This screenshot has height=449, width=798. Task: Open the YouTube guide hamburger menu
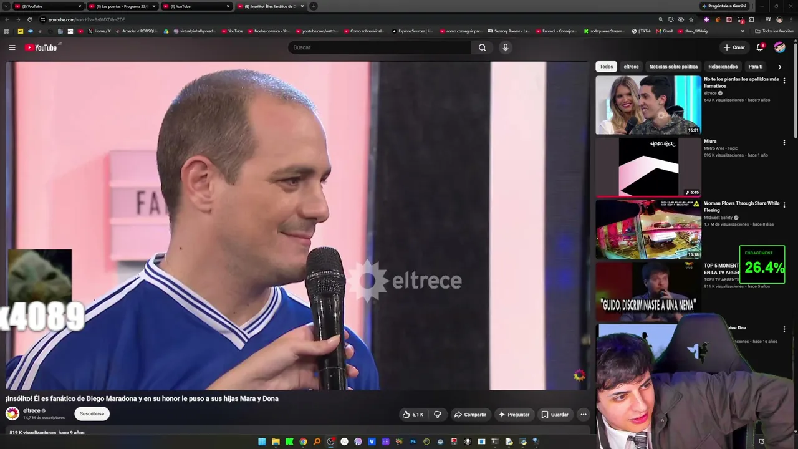(x=12, y=47)
